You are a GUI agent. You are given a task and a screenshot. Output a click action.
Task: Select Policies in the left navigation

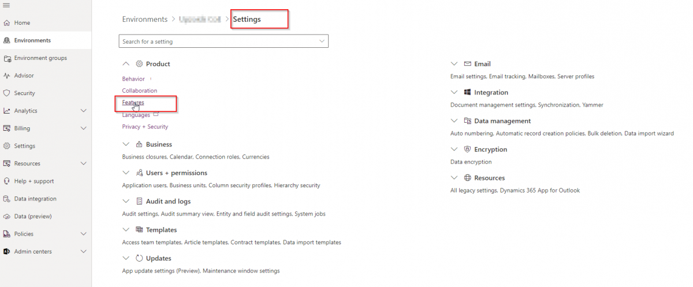point(24,234)
